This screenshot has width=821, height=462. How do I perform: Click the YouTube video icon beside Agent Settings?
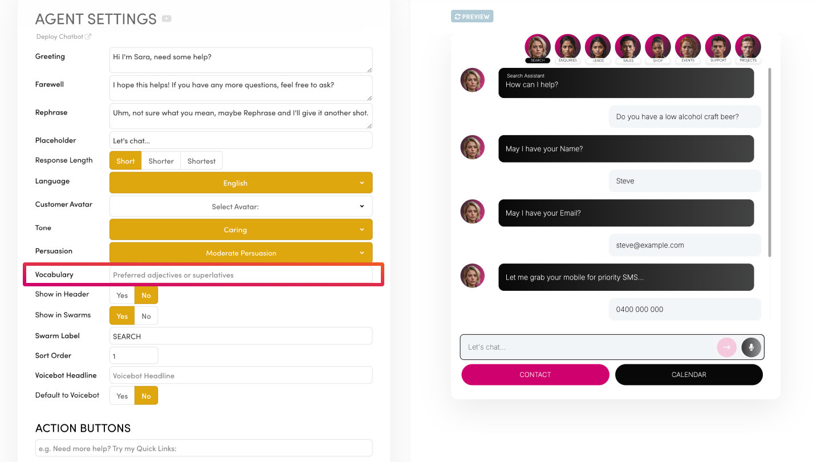[166, 19]
